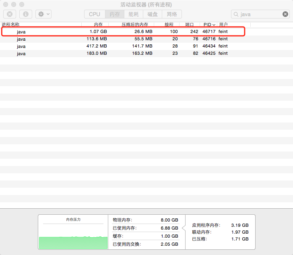The width and height of the screenshot is (293, 255).
Task: Click the 已使用的交换 2.05 GB value
Action: 169,244
